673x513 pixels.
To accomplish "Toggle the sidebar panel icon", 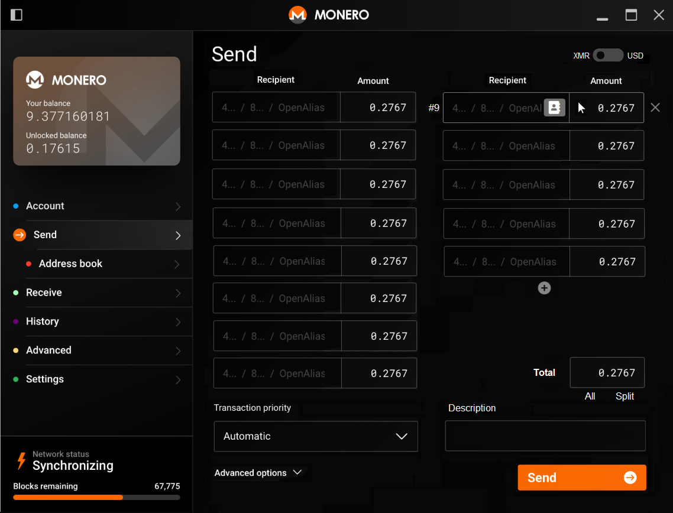I will point(17,15).
